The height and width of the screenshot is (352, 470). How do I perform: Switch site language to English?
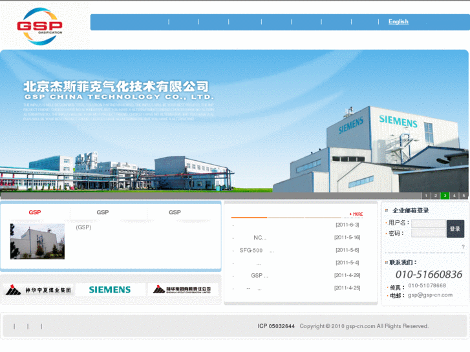click(x=398, y=21)
